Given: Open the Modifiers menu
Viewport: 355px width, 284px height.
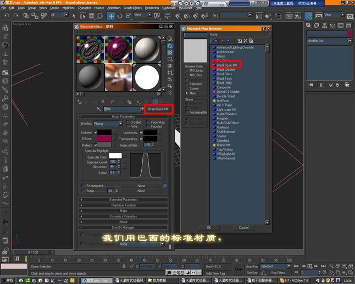Looking at the screenshot, I should point(68,8).
